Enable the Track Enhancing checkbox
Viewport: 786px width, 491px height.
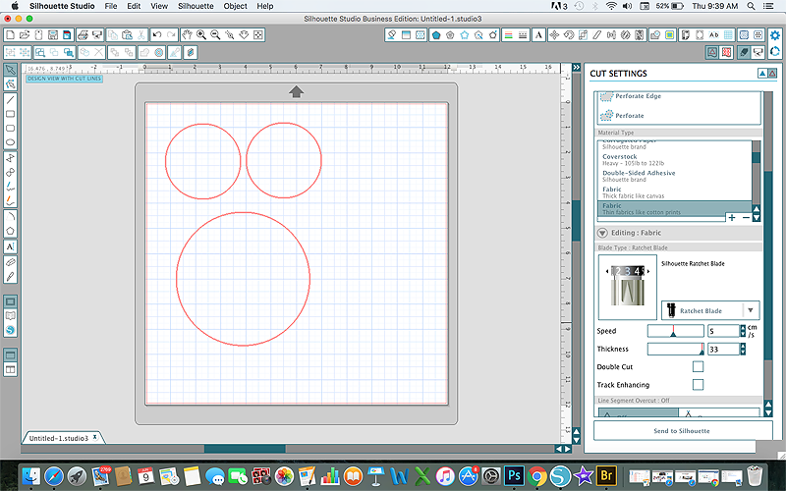[698, 385]
